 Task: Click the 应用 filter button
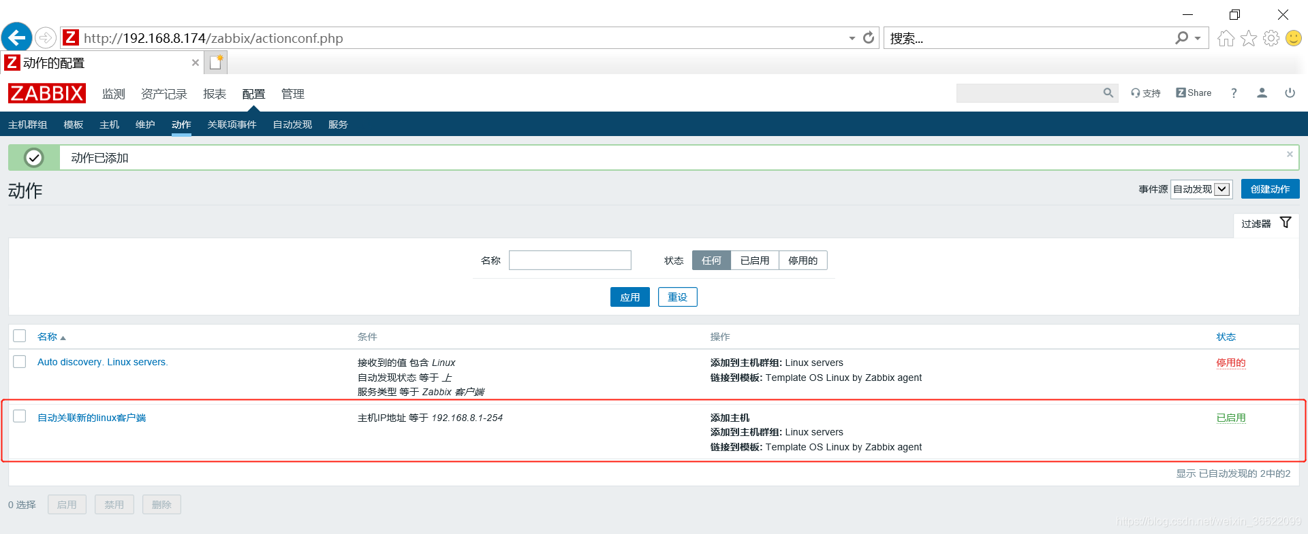tap(630, 297)
